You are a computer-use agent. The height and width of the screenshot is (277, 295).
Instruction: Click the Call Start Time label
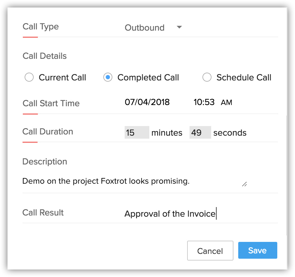pyautogui.click(x=51, y=103)
